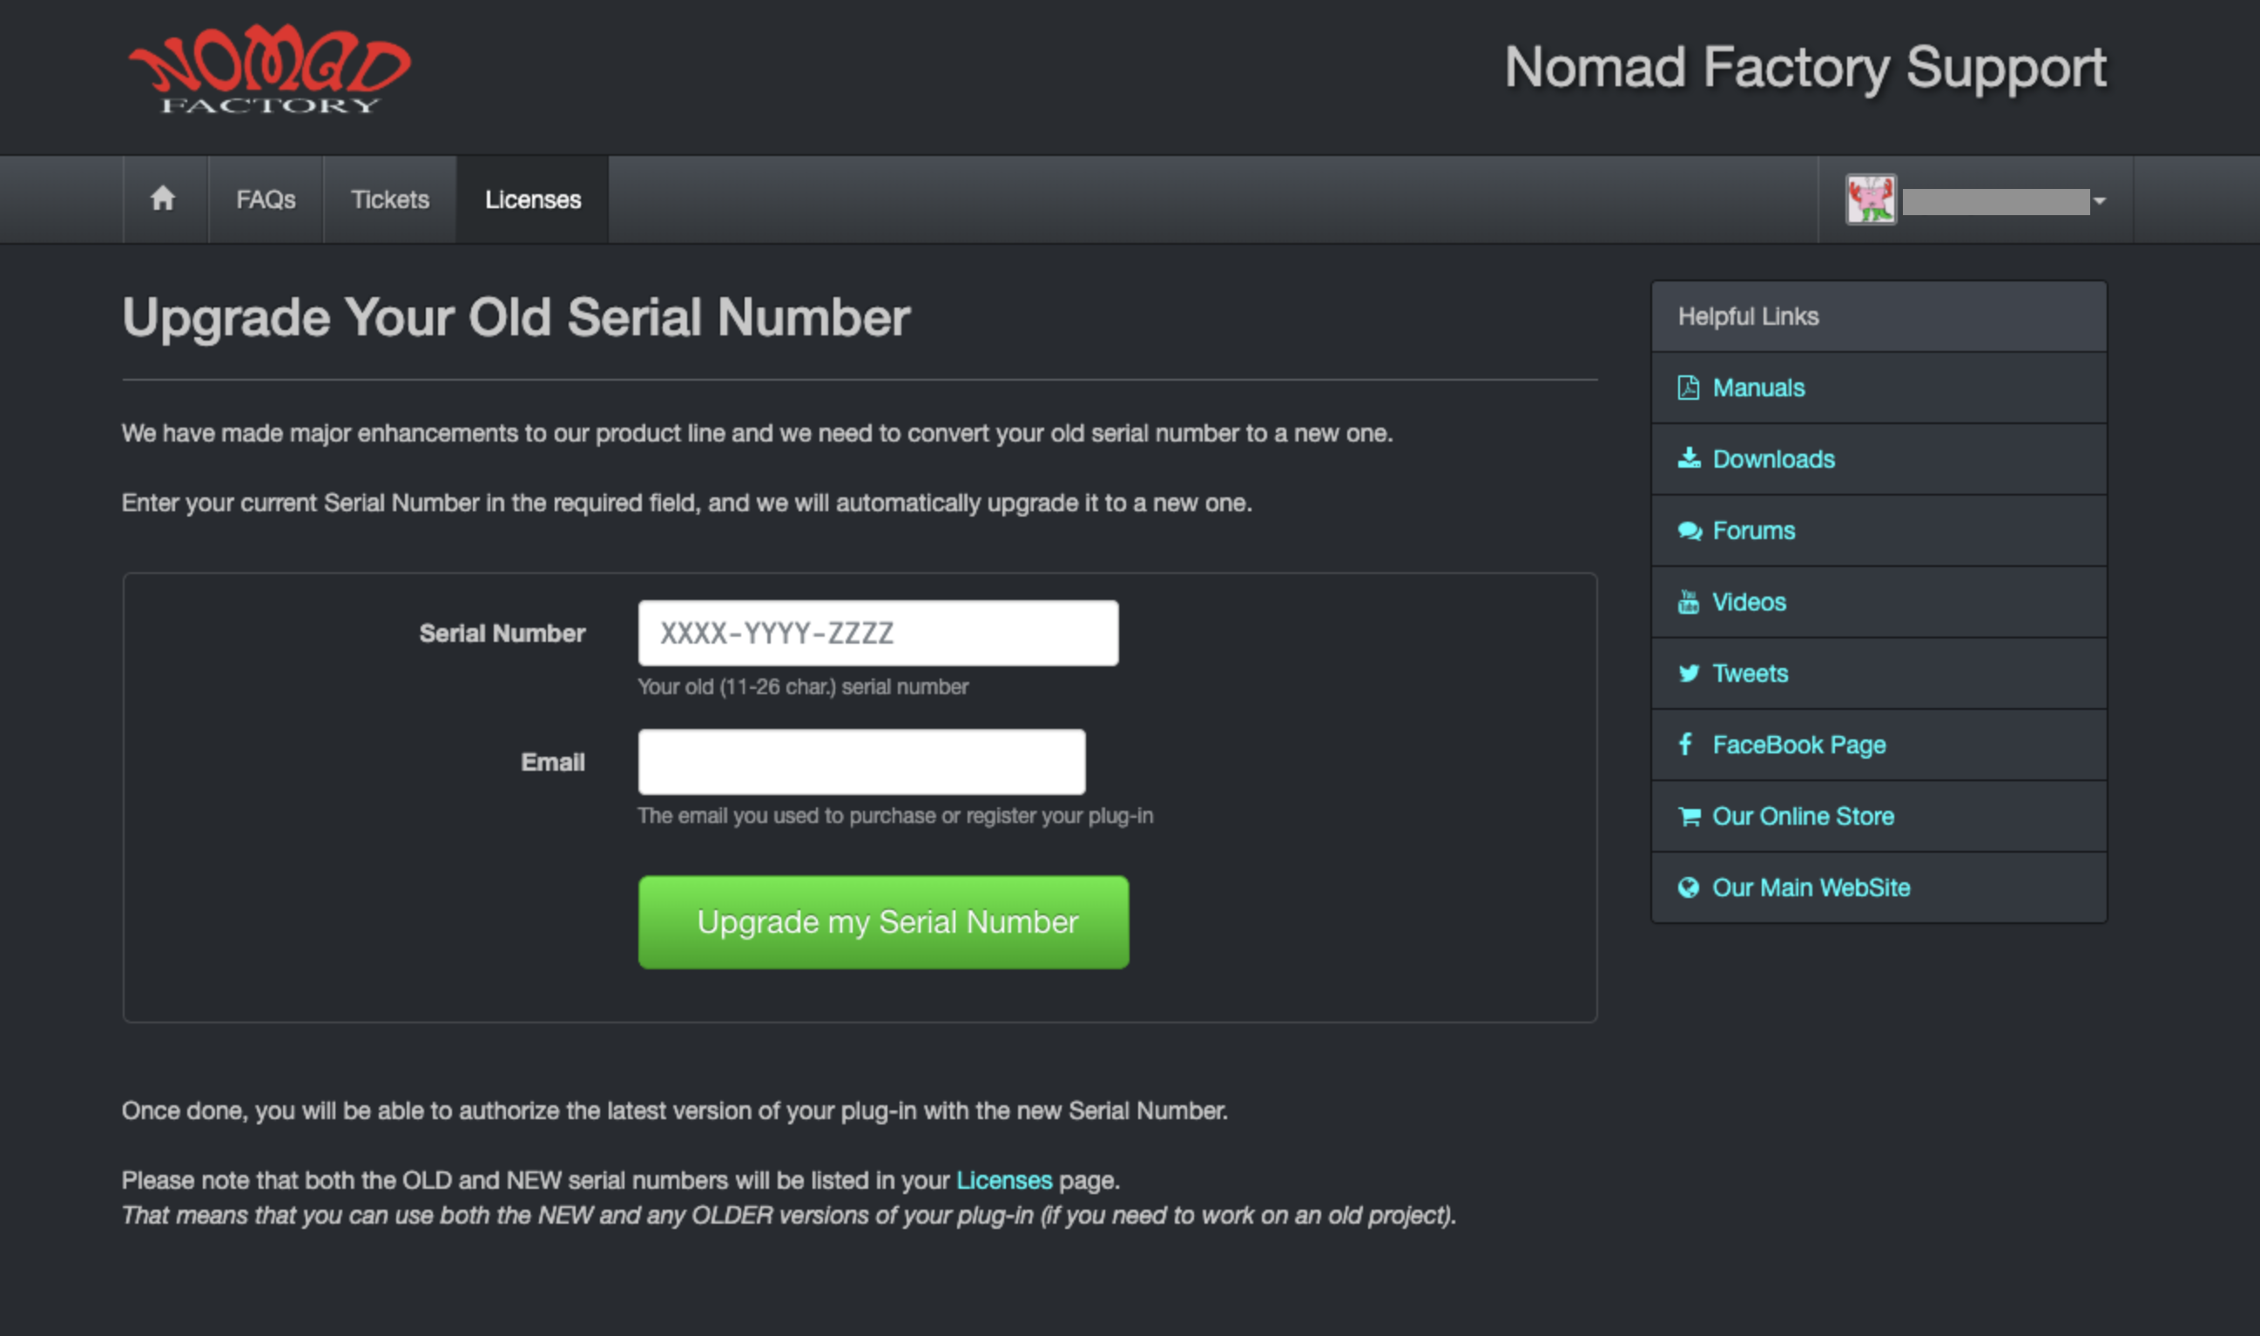Click the Downloads icon
The width and height of the screenshot is (2260, 1336).
click(1690, 458)
